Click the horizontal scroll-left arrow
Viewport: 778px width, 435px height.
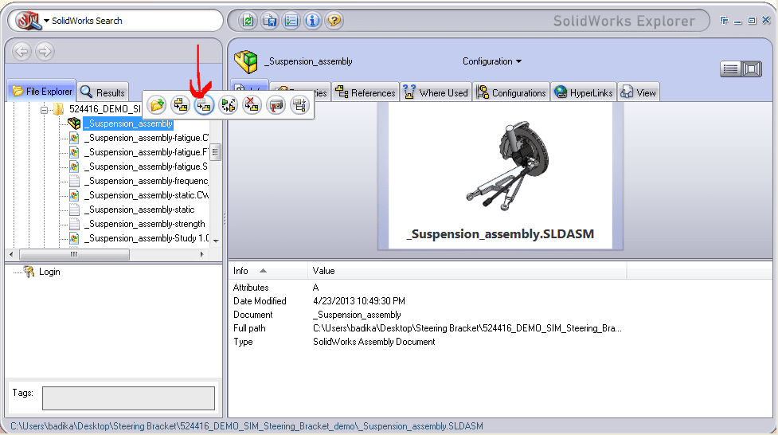point(11,254)
